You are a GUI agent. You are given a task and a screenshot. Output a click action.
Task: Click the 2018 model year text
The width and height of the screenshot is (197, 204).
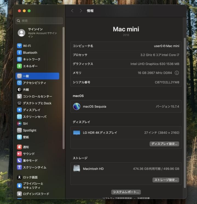(x=126, y=35)
